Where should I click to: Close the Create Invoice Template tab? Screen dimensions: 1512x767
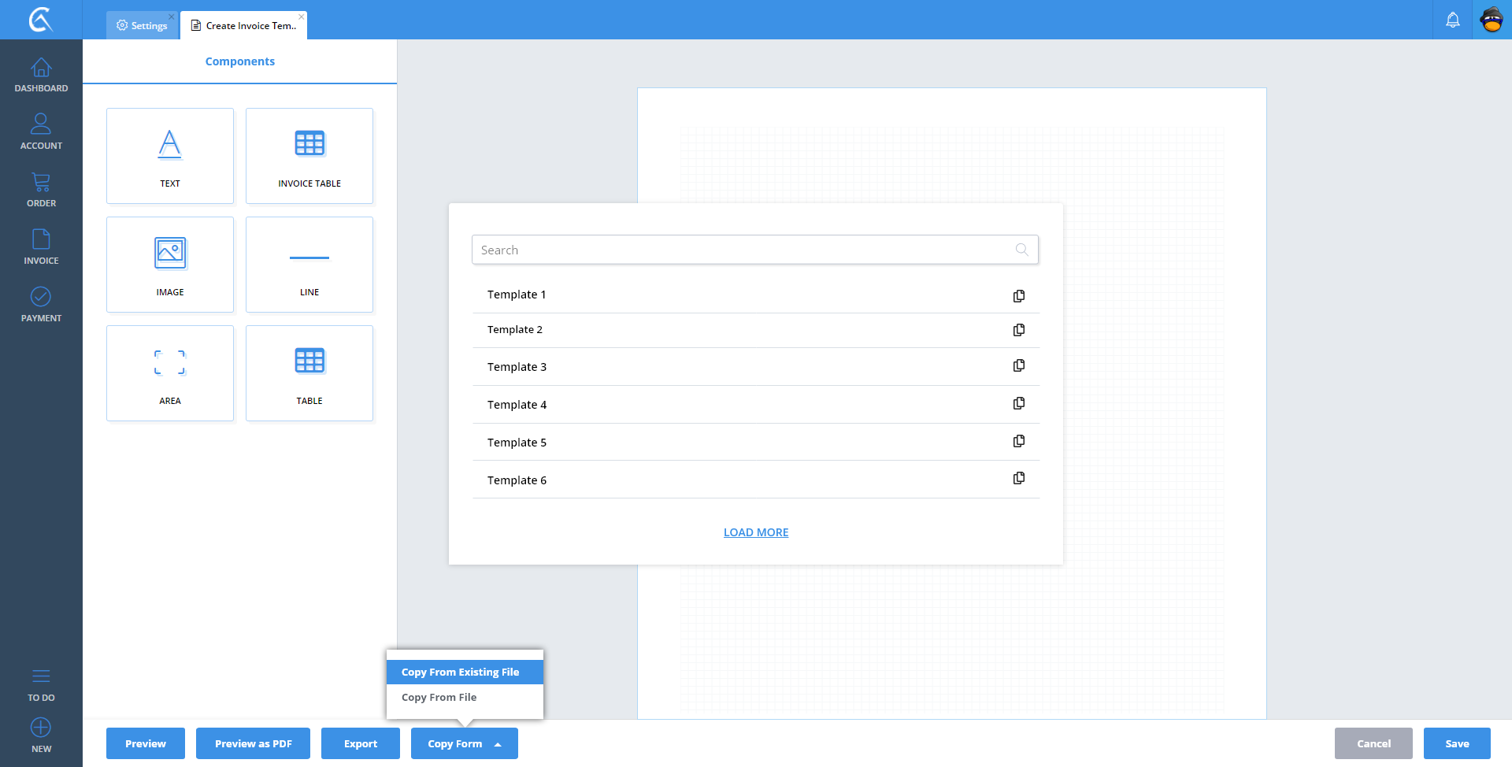(x=301, y=17)
